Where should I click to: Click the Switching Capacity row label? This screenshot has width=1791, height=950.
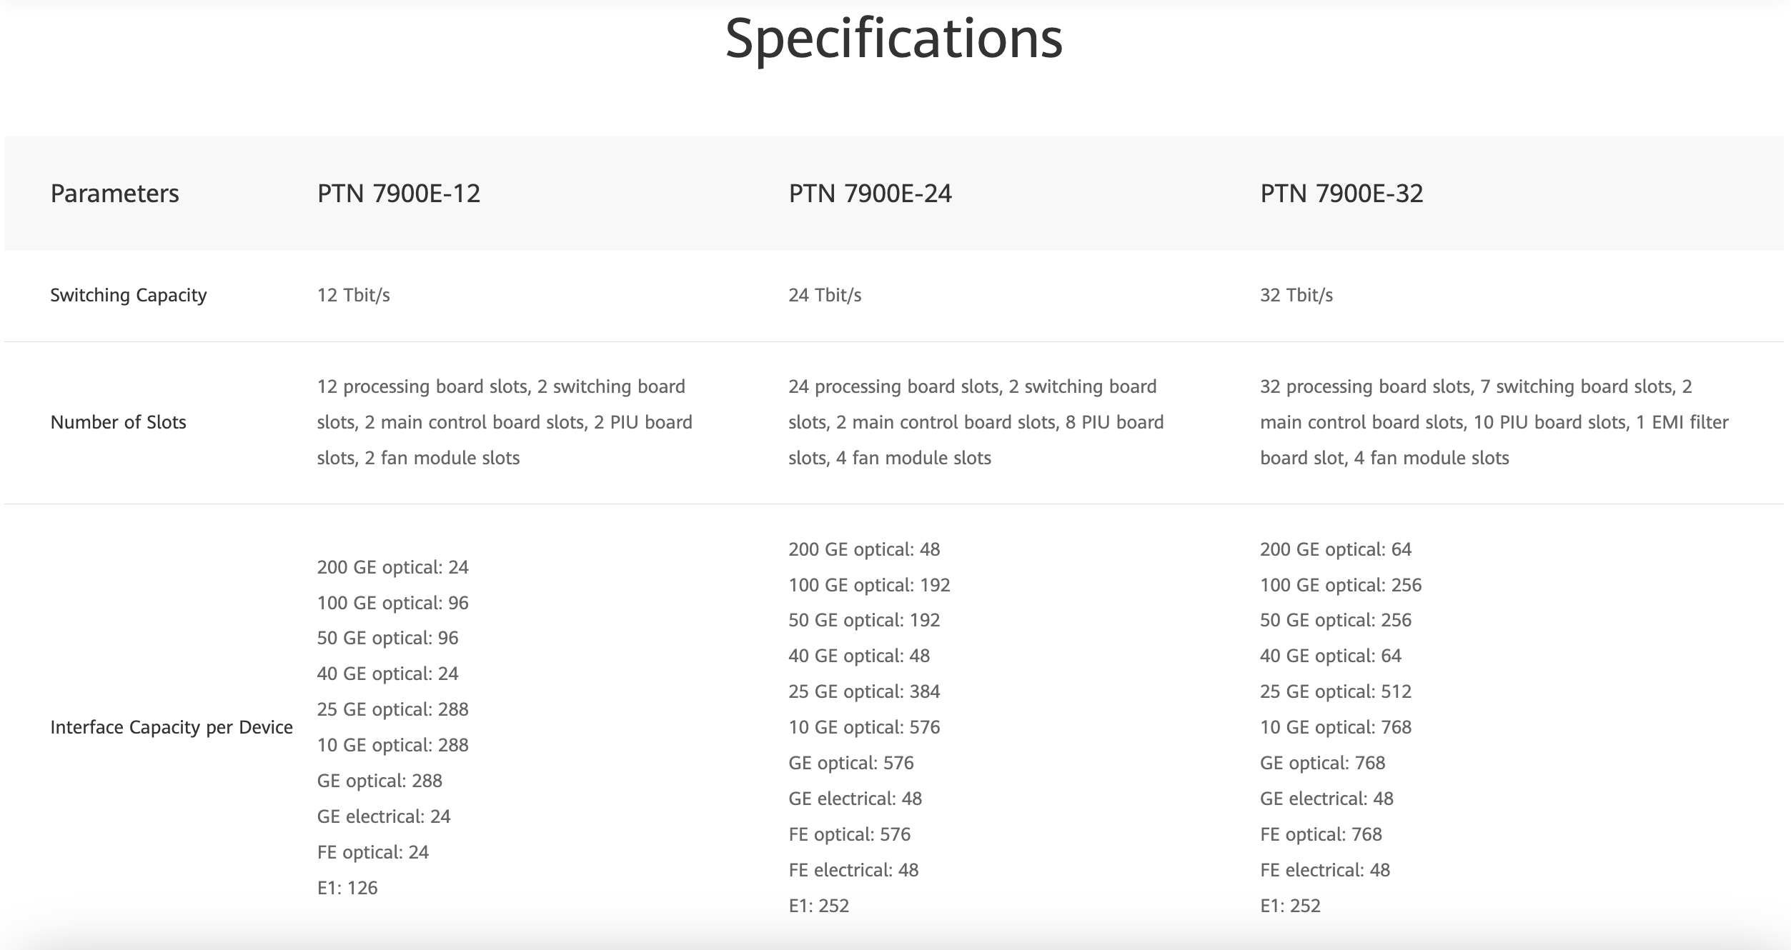(x=129, y=295)
